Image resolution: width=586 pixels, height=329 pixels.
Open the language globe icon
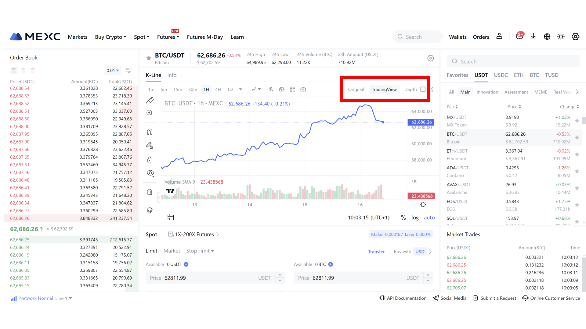pyautogui.click(x=547, y=37)
